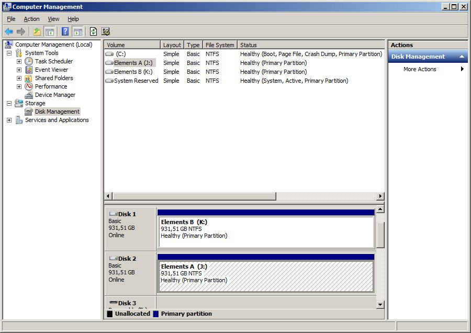Click the Storage icon in tree
Screen dimensions: 471x333
pyautogui.click(x=19, y=103)
